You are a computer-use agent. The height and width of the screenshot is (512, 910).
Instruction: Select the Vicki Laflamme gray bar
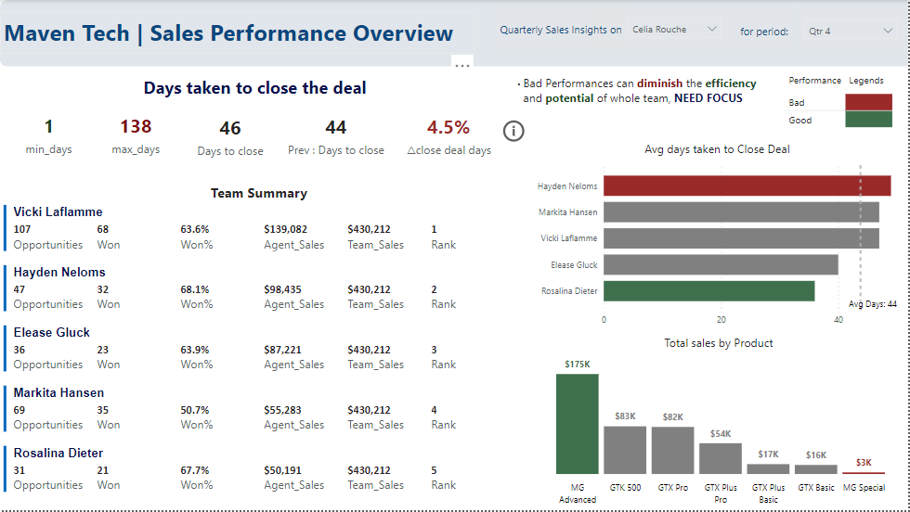tap(741, 238)
